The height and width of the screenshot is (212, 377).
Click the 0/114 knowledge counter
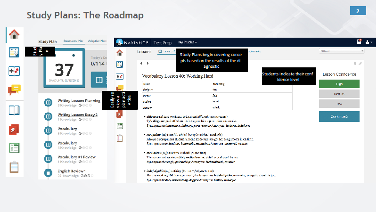(98, 64)
